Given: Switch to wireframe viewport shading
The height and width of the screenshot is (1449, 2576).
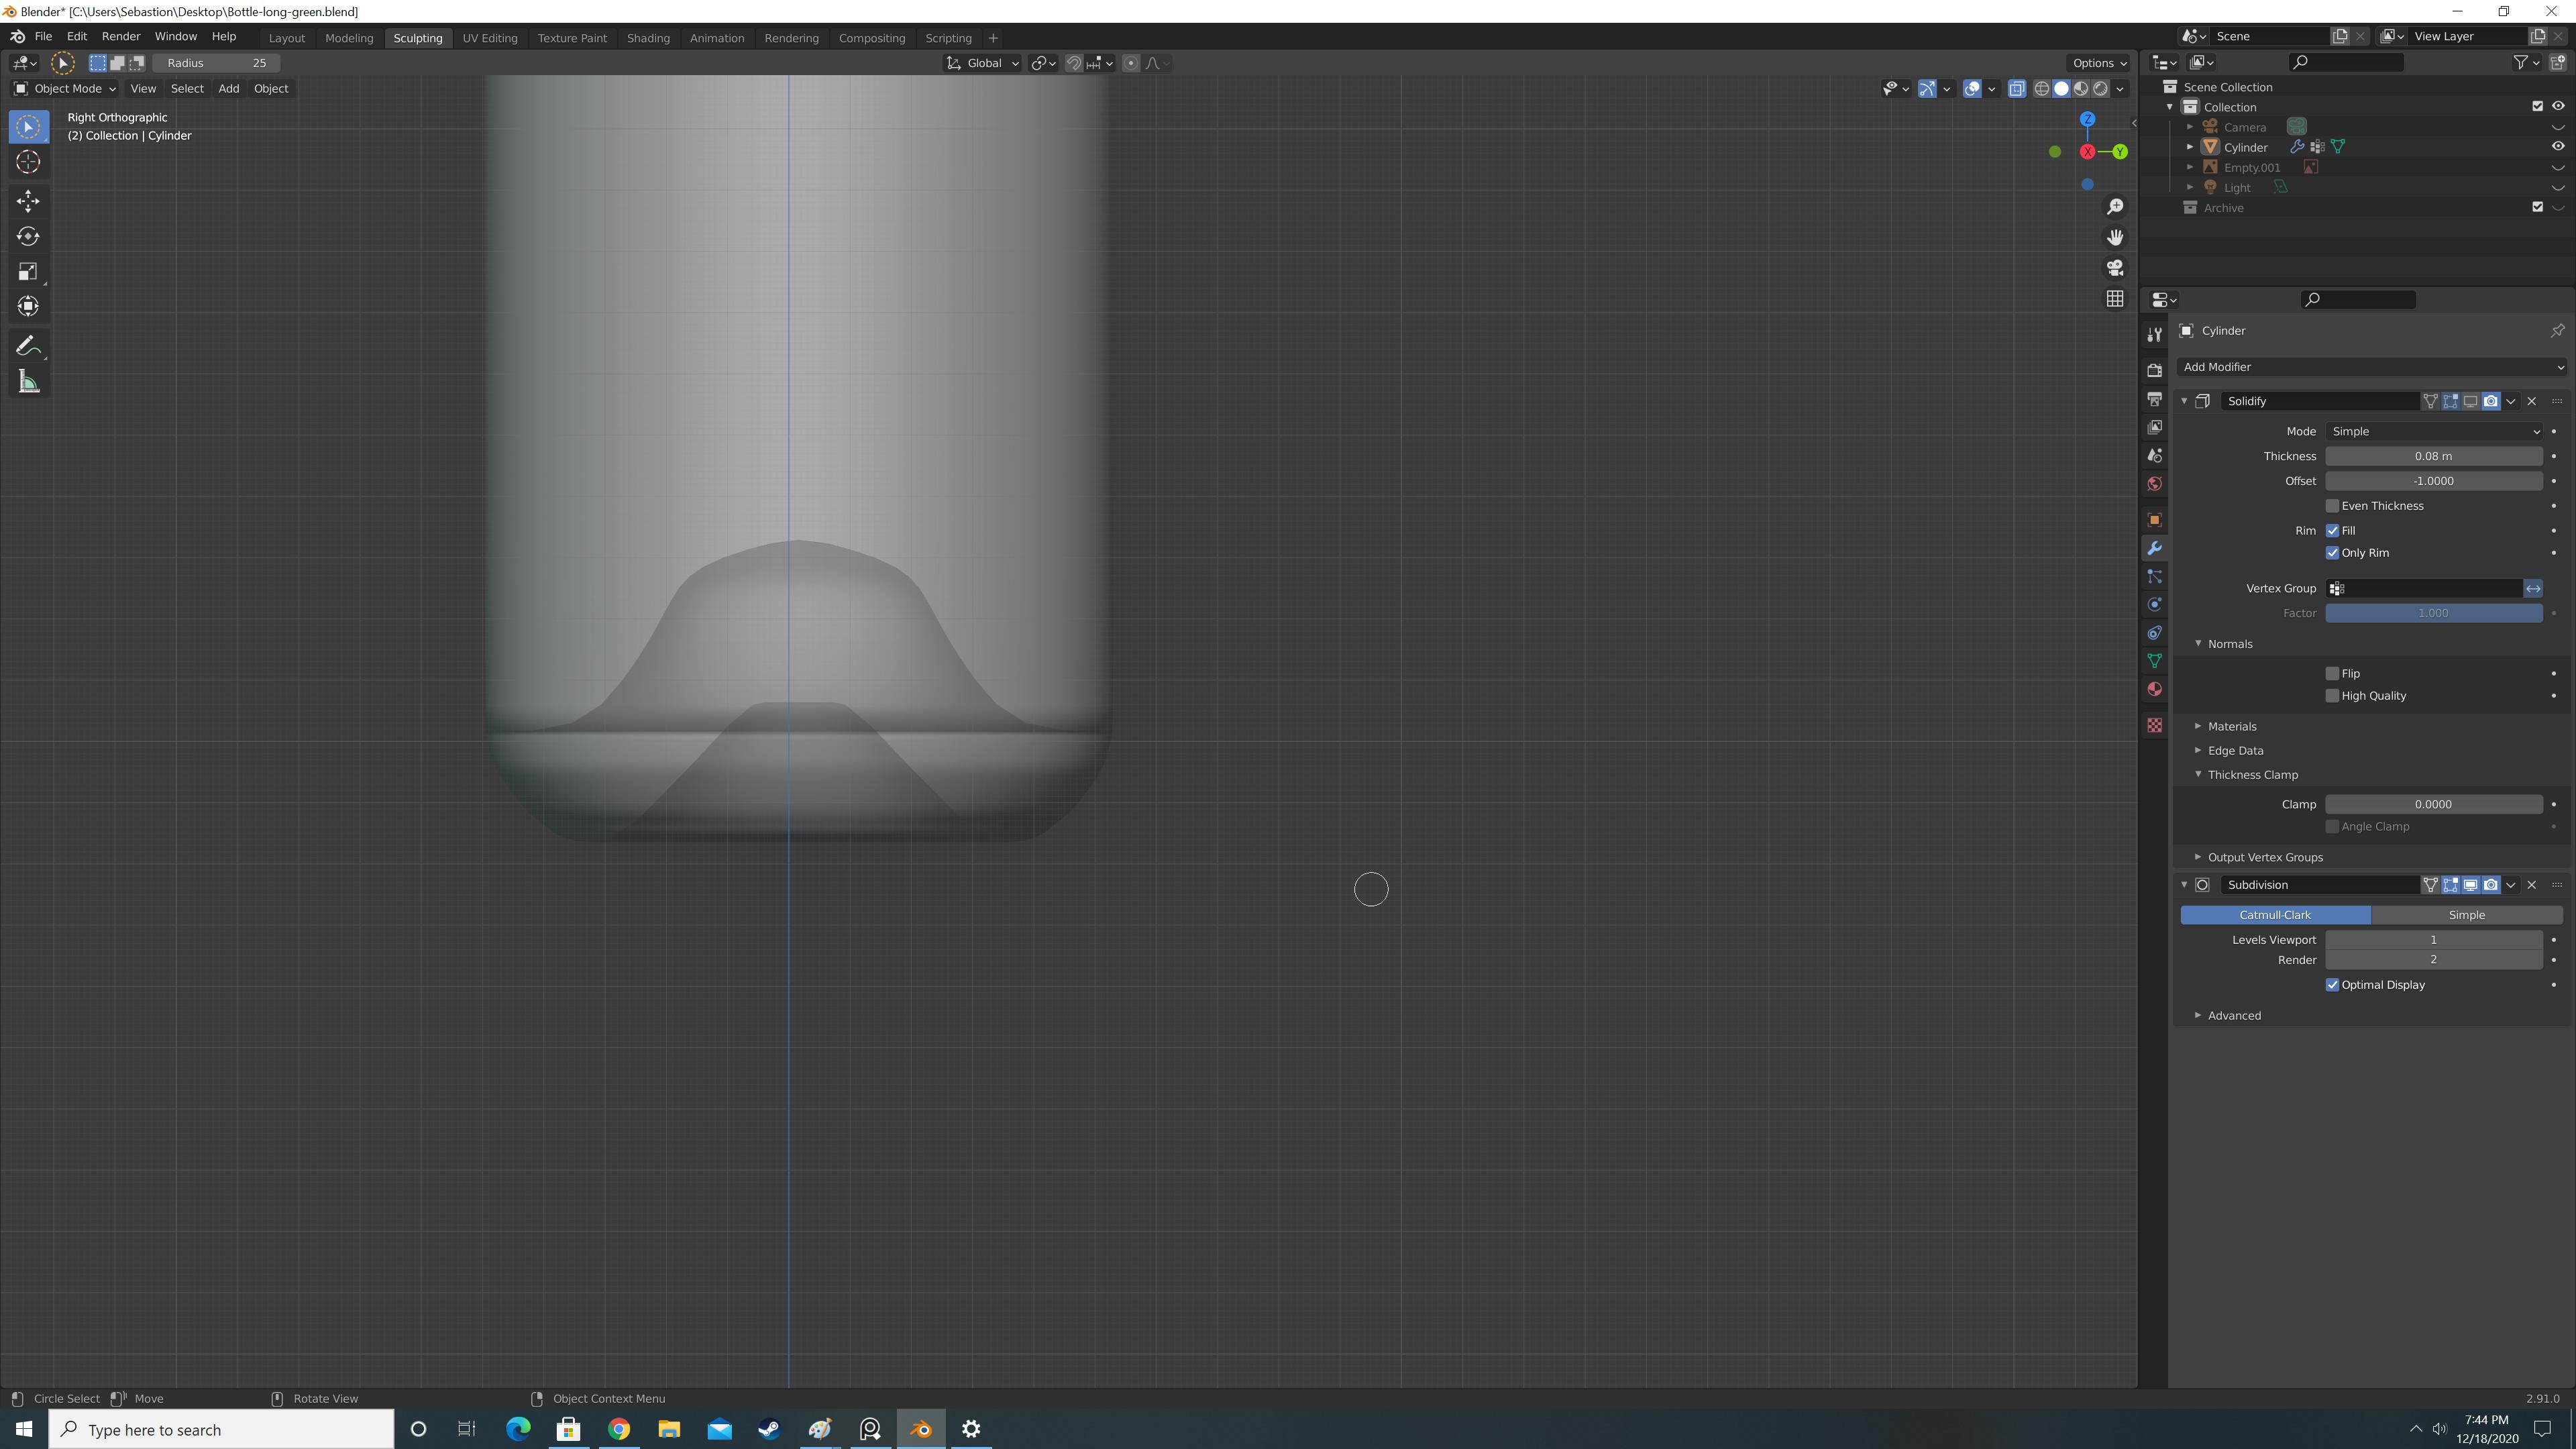Looking at the screenshot, I should coord(2042,89).
